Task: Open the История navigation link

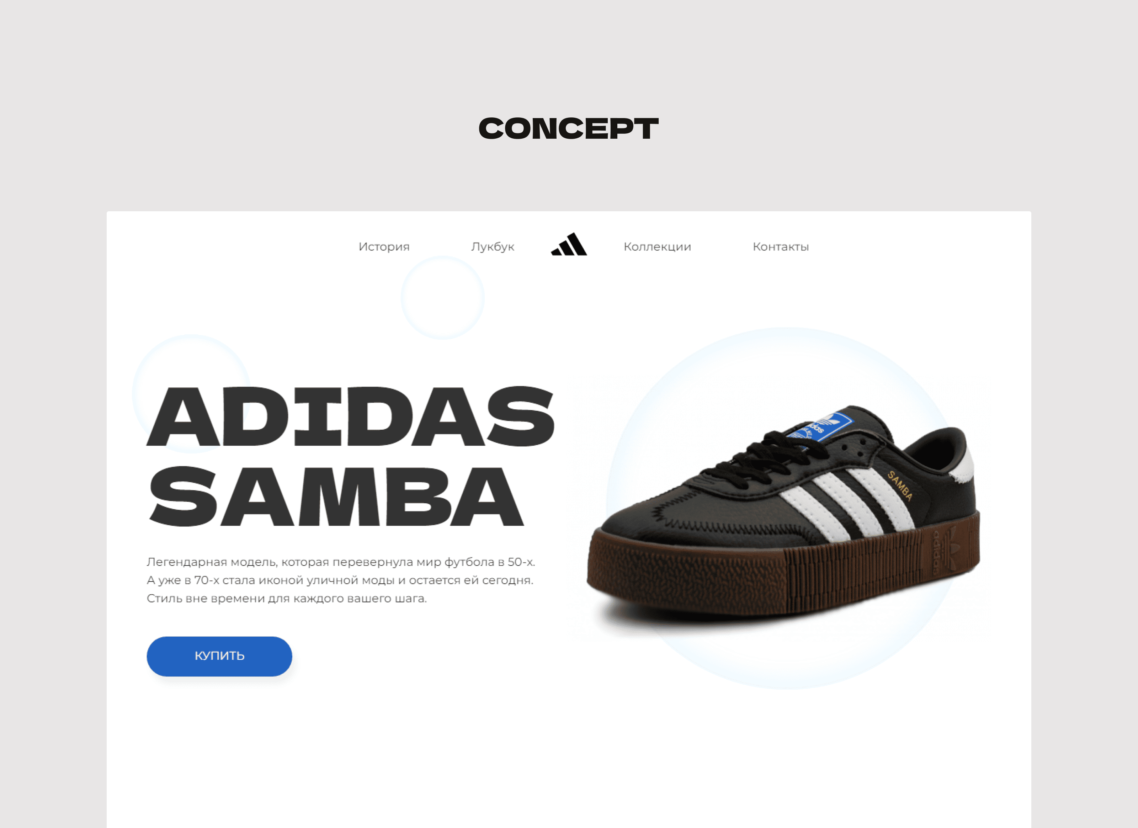Action: point(384,247)
